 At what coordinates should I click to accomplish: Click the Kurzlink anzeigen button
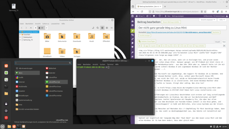pos(145,35)
